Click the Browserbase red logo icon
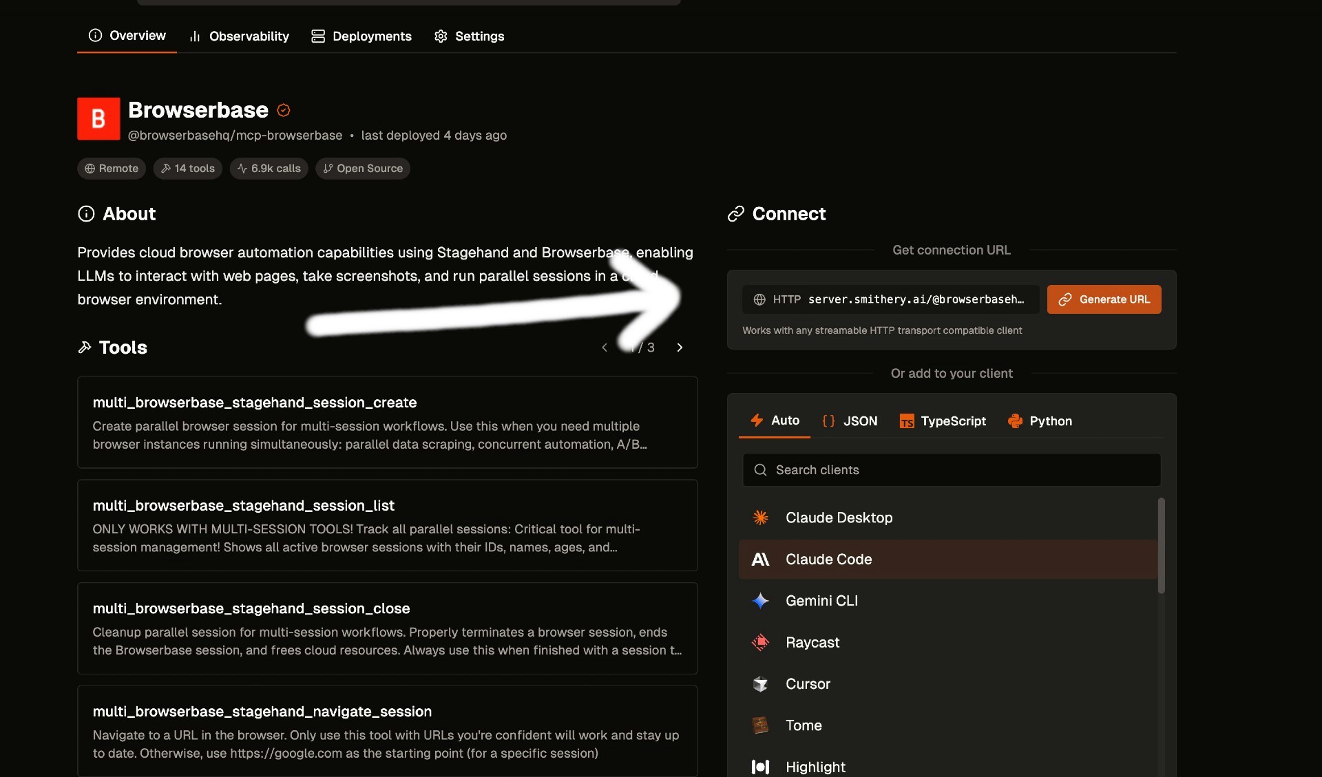This screenshot has width=1322, height=777. pos(98,118)
